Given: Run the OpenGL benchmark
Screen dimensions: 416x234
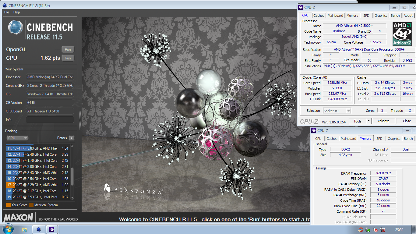Looking at the screenshot, I should coord(68,50).
